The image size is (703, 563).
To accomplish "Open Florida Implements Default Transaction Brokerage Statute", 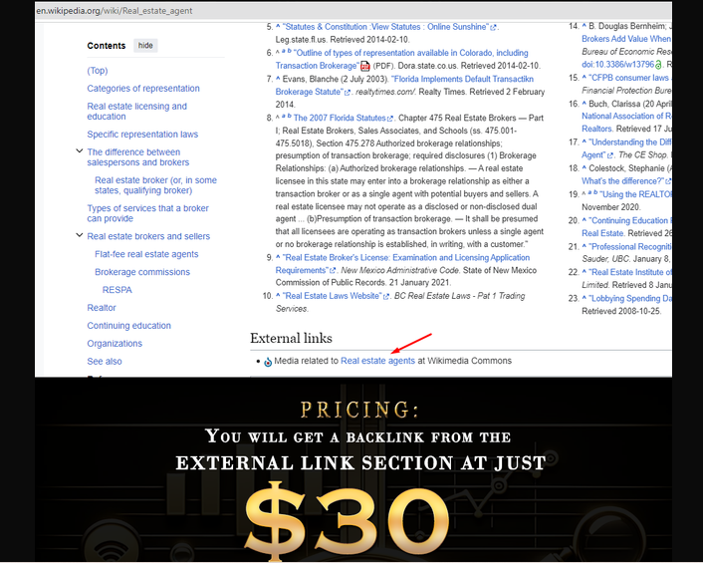I will (404, 86).
